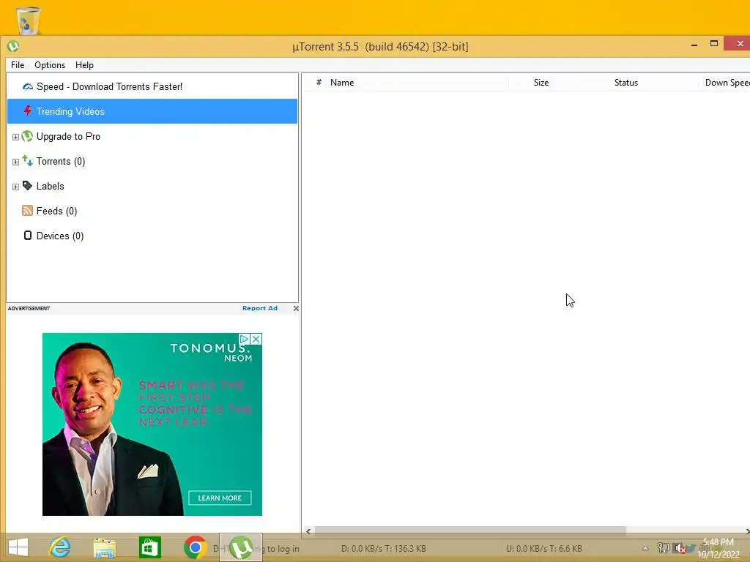Open Windows Store from taskbar
This screenshot has width=750, height=562.
149,547
